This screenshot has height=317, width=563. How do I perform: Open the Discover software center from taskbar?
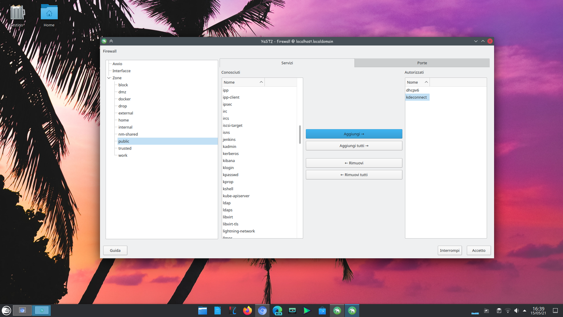pos(322,310)
